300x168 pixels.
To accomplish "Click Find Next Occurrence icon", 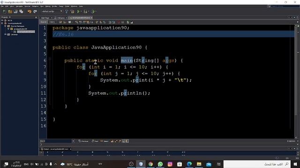I will (84, 22).
